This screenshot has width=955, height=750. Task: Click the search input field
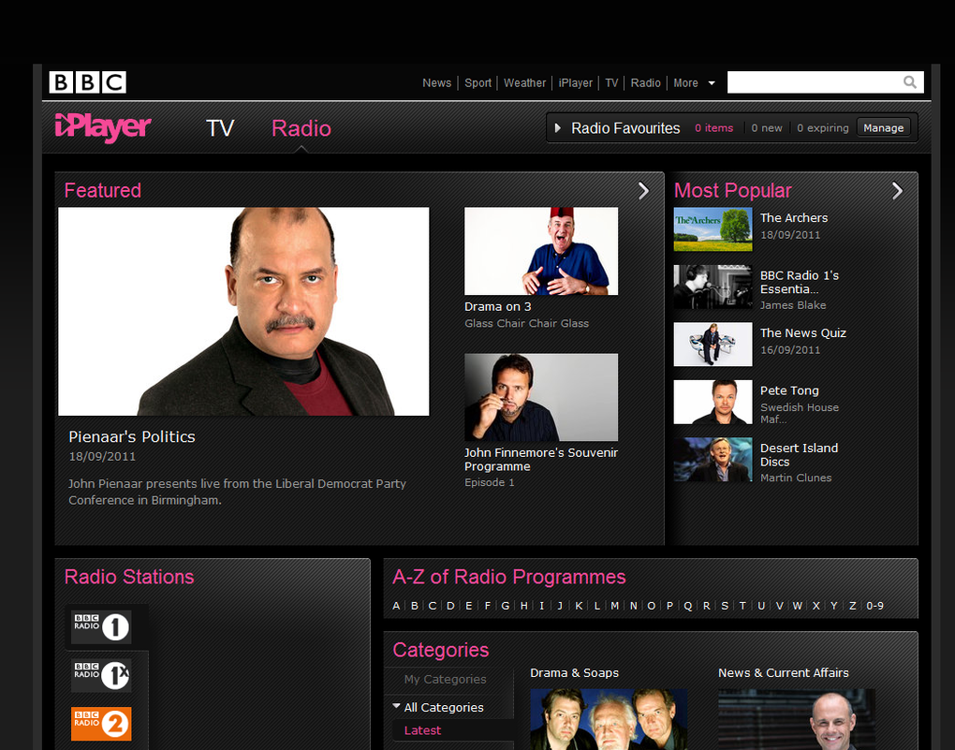[x=813, y=82]
